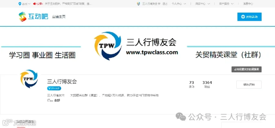Click the blue verified certification badge
Image resolution: width=275 pixels, height=128 pixels.
click(x=54, y=88)
